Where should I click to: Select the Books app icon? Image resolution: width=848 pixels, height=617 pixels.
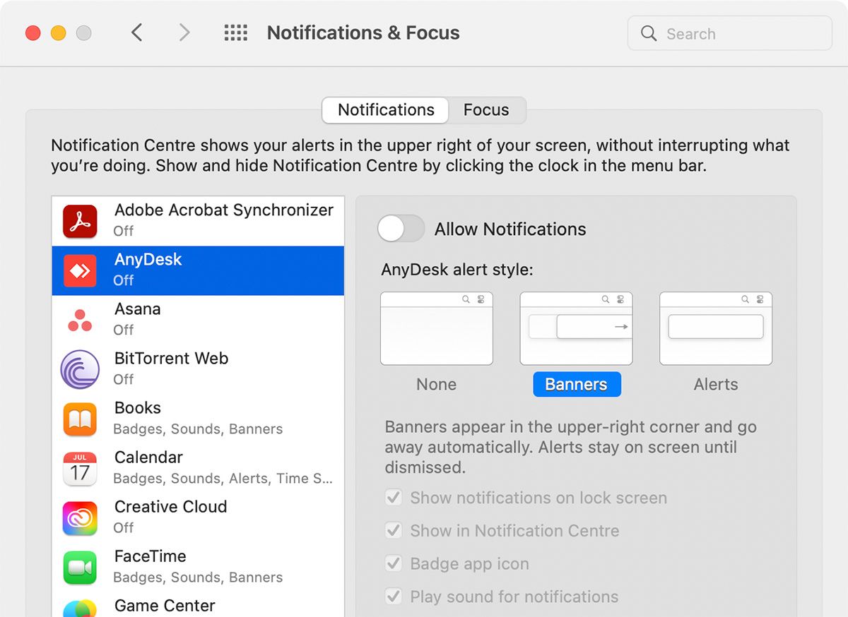pyautogui.click(x=80, y=418)
